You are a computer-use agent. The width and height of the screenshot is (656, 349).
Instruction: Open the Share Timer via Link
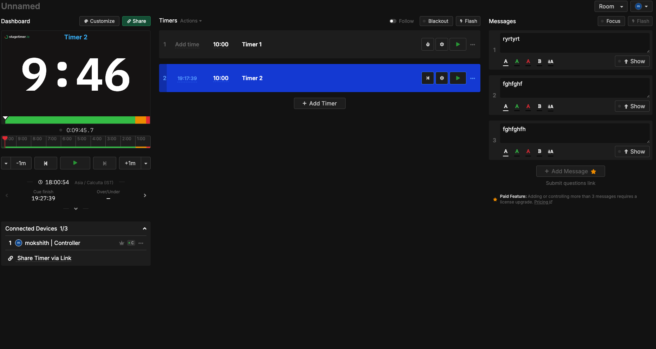click(44, 258)
